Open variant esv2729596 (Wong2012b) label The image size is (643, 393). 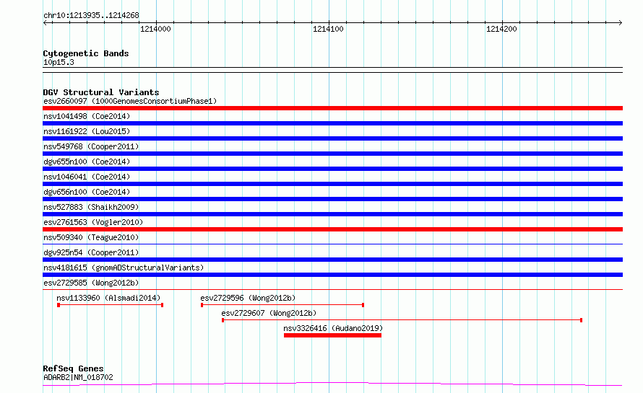point(248,298)
